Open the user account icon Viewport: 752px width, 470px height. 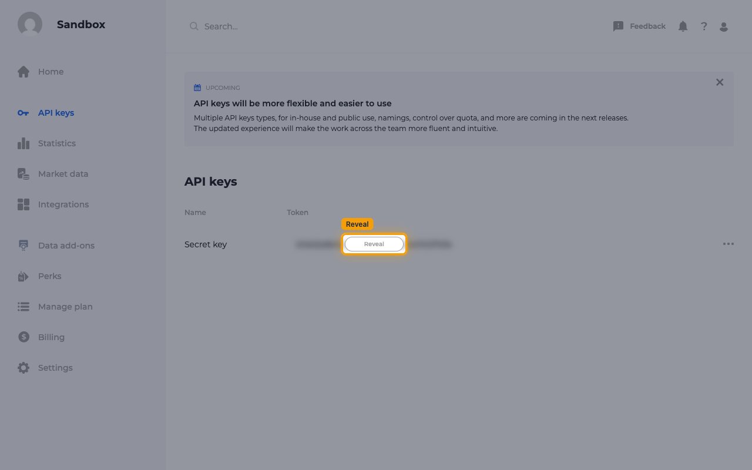point(724,26)
